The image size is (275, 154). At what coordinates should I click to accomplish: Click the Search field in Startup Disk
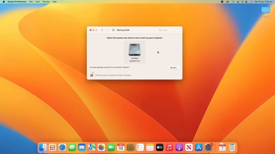169,30
